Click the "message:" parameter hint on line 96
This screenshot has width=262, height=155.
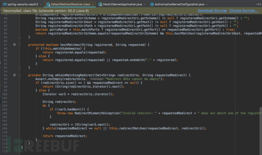click(x=97, y=79)
